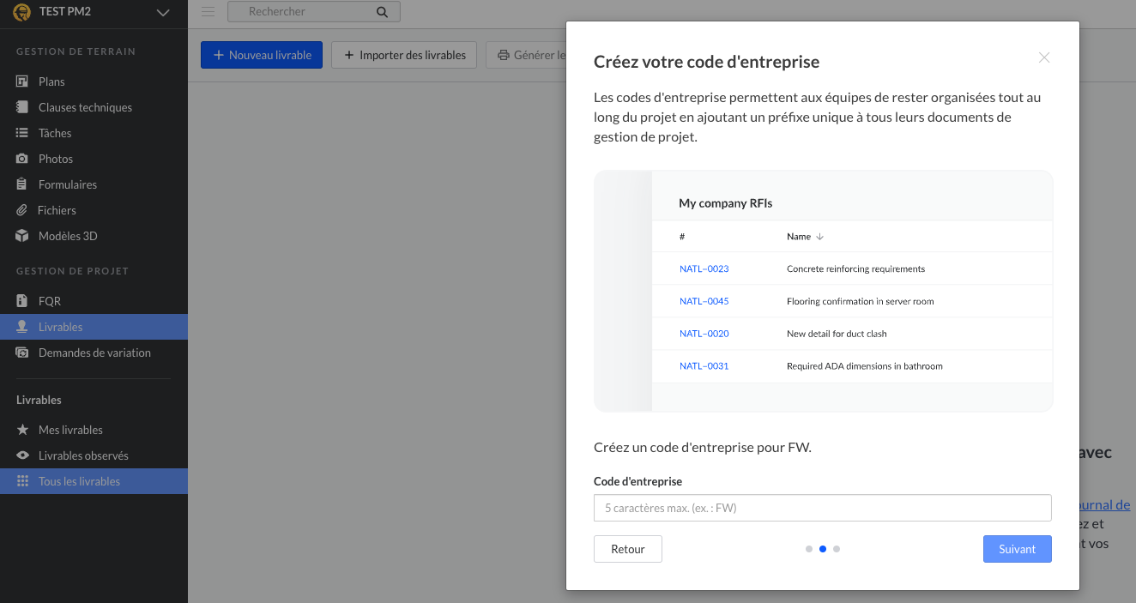The width and height of the screenshot is (1136, 603).
Task: Click the Mes livrables star icon
Action: [22, 430]
